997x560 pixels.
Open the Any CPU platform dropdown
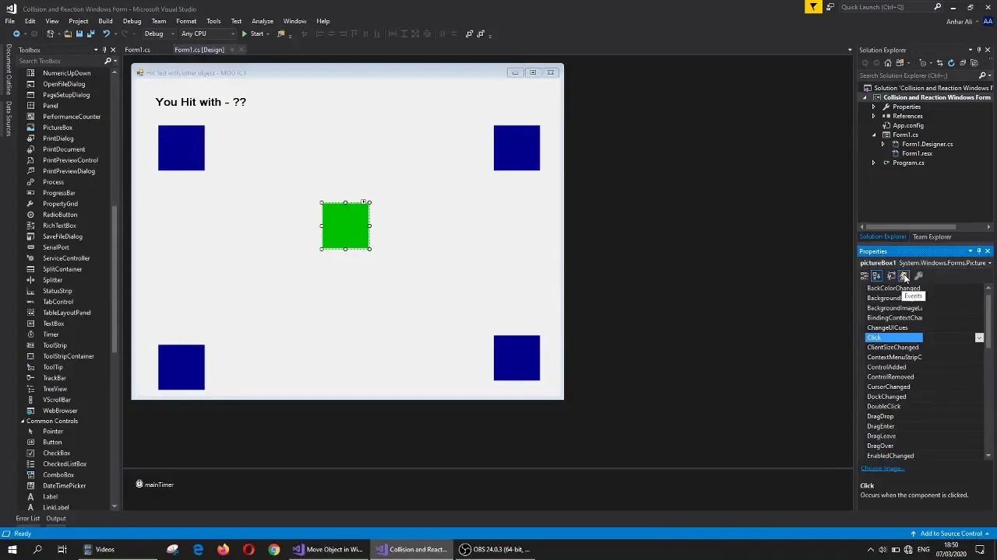click(x=231, y=33)
